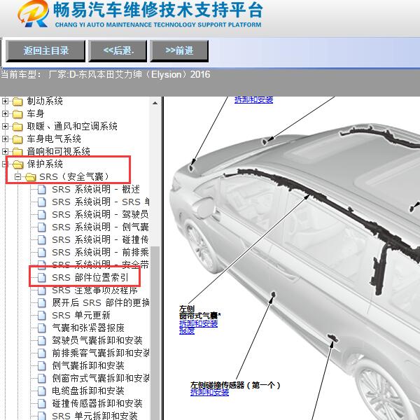Open 驾驶员气囊拆卸和安装 document
The width and height of the screenshot is (420, 420).
pyautogui.click(x=97, y=340)
